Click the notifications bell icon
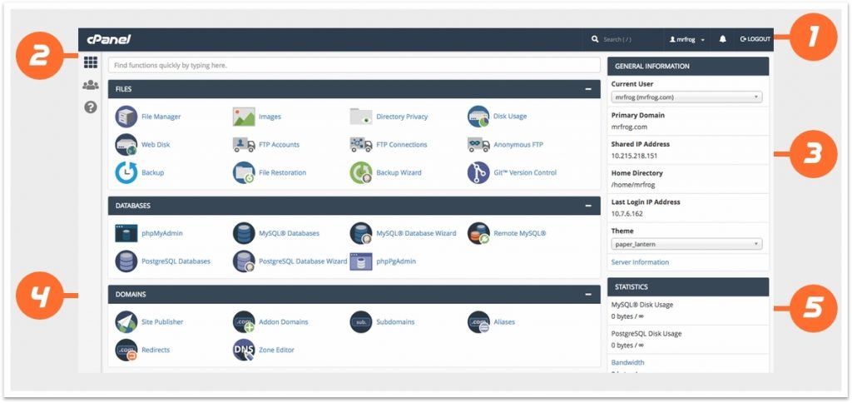Screen dimensions: 852x403 [x=722, y=39]
